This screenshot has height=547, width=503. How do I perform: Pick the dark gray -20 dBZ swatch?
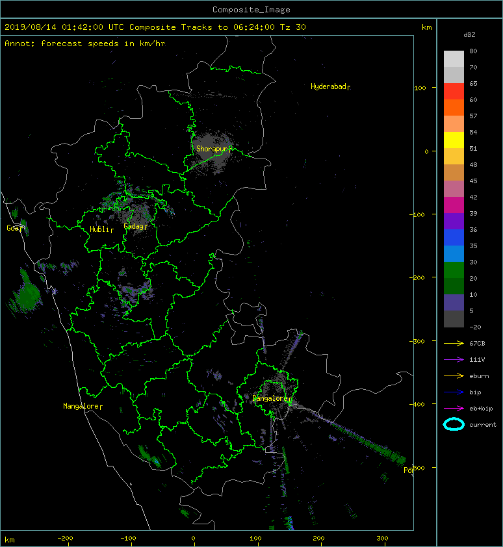[454, 319]
